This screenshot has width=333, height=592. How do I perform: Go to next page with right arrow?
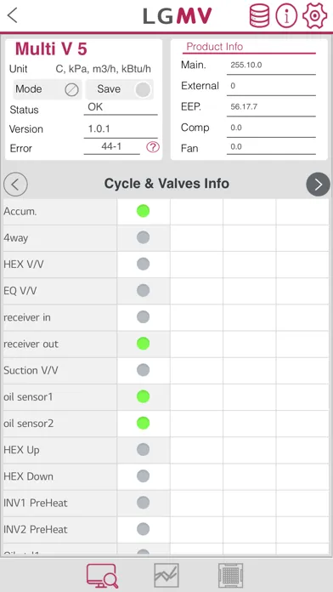(318, 185)
